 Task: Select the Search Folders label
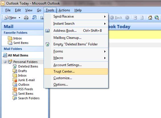point(29,98)
